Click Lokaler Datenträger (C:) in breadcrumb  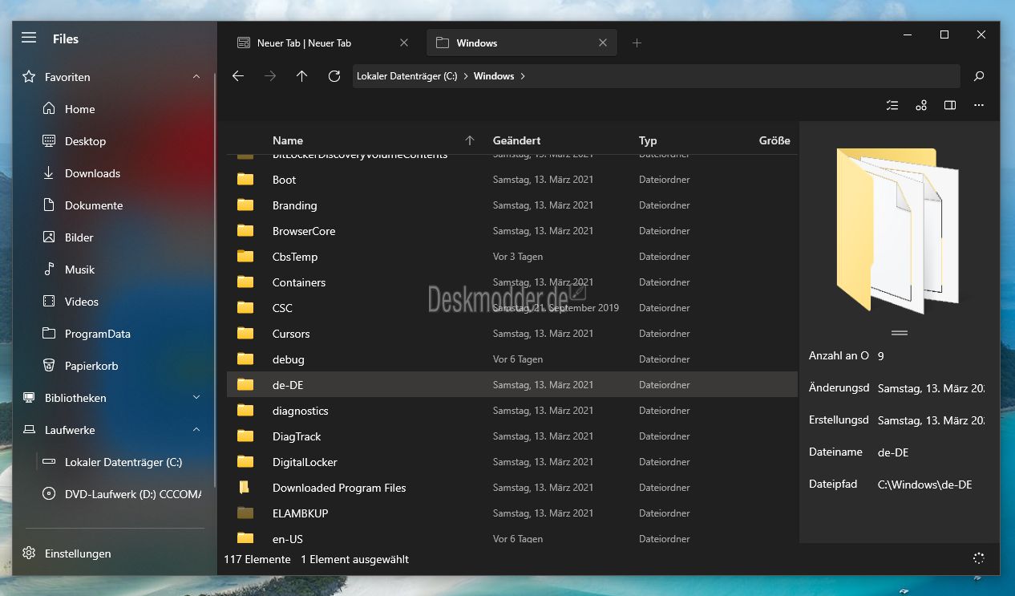[406, 76]
